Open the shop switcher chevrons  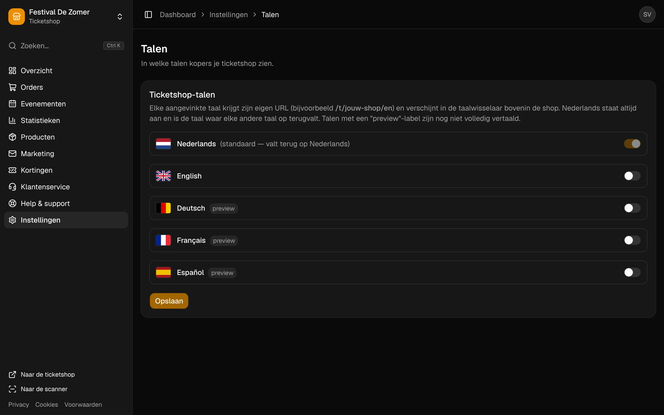(x=120, y=16)
